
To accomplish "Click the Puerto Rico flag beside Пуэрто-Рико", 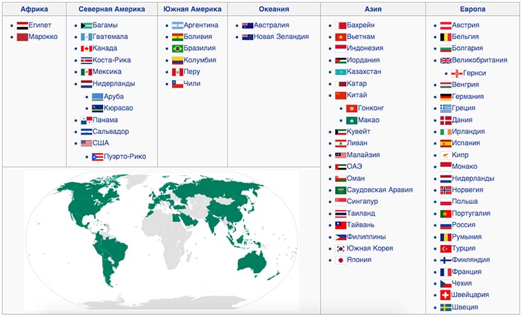I will (98, 156).
